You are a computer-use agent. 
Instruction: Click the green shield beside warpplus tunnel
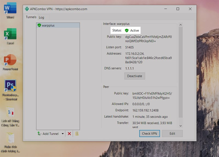[39, 25]
